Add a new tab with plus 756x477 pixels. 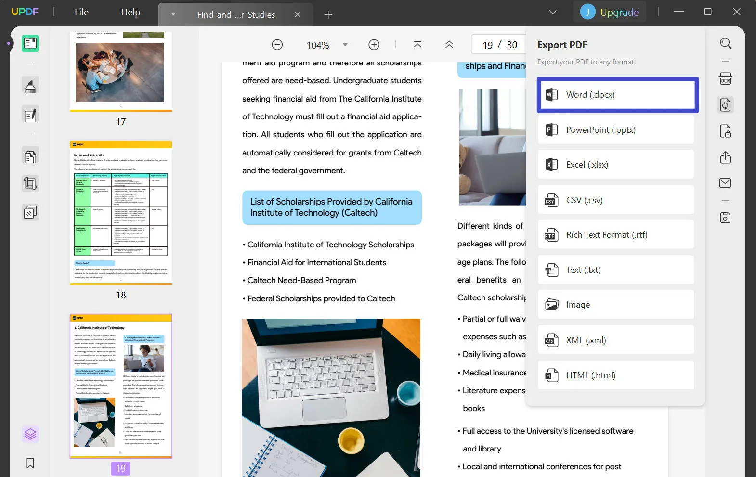point(328,15)
